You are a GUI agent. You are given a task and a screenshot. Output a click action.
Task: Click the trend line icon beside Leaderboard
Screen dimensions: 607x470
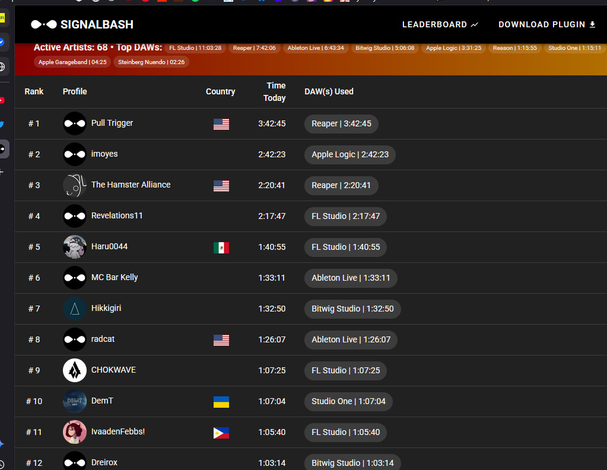474,25
